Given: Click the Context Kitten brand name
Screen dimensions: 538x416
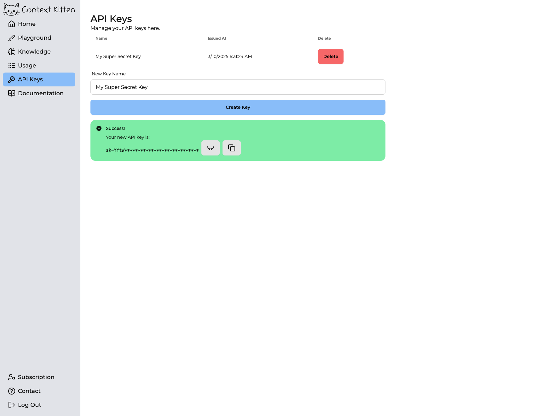Looking at the screenshot, I should [49, 10].
